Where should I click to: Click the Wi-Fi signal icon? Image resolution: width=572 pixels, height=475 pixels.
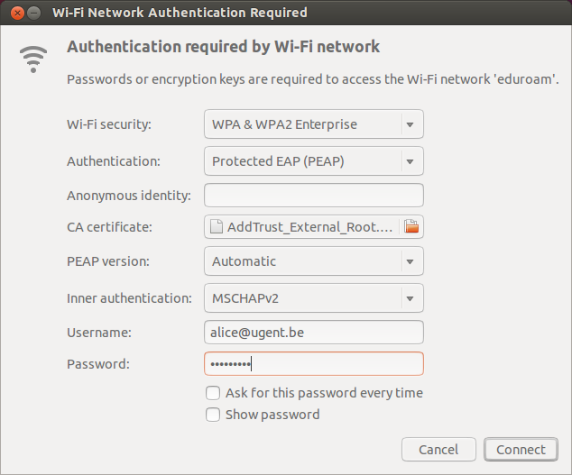[x=33, y=59]
